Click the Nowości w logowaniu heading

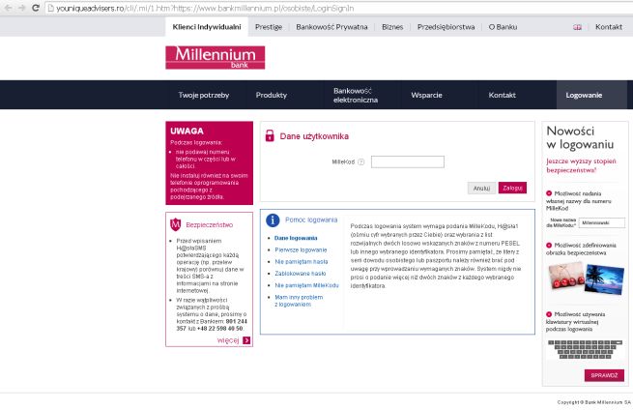[x=580, y=137]
